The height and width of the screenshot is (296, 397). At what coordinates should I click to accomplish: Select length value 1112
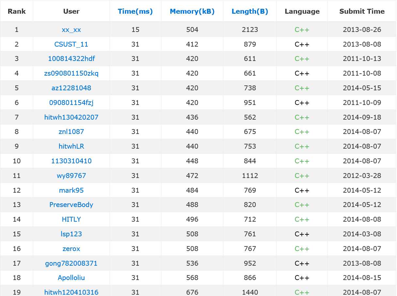[x=250, y=176]
